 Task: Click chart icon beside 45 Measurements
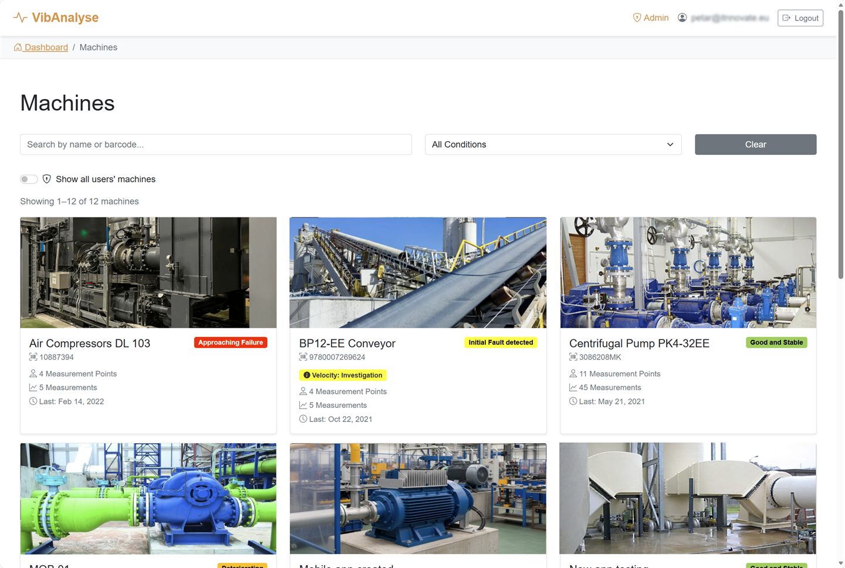pos(573,387)
